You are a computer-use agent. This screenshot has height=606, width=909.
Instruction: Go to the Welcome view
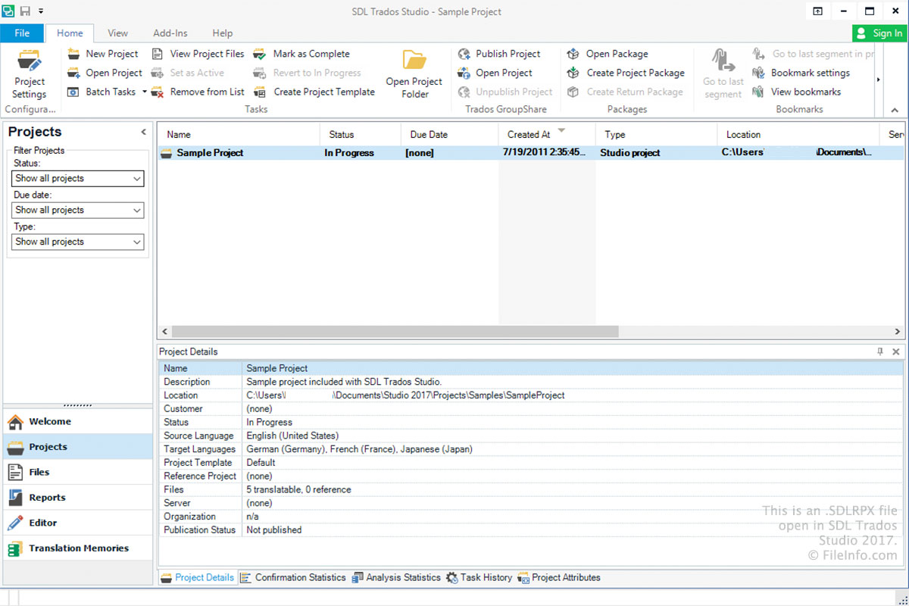[x=78, y=421]
